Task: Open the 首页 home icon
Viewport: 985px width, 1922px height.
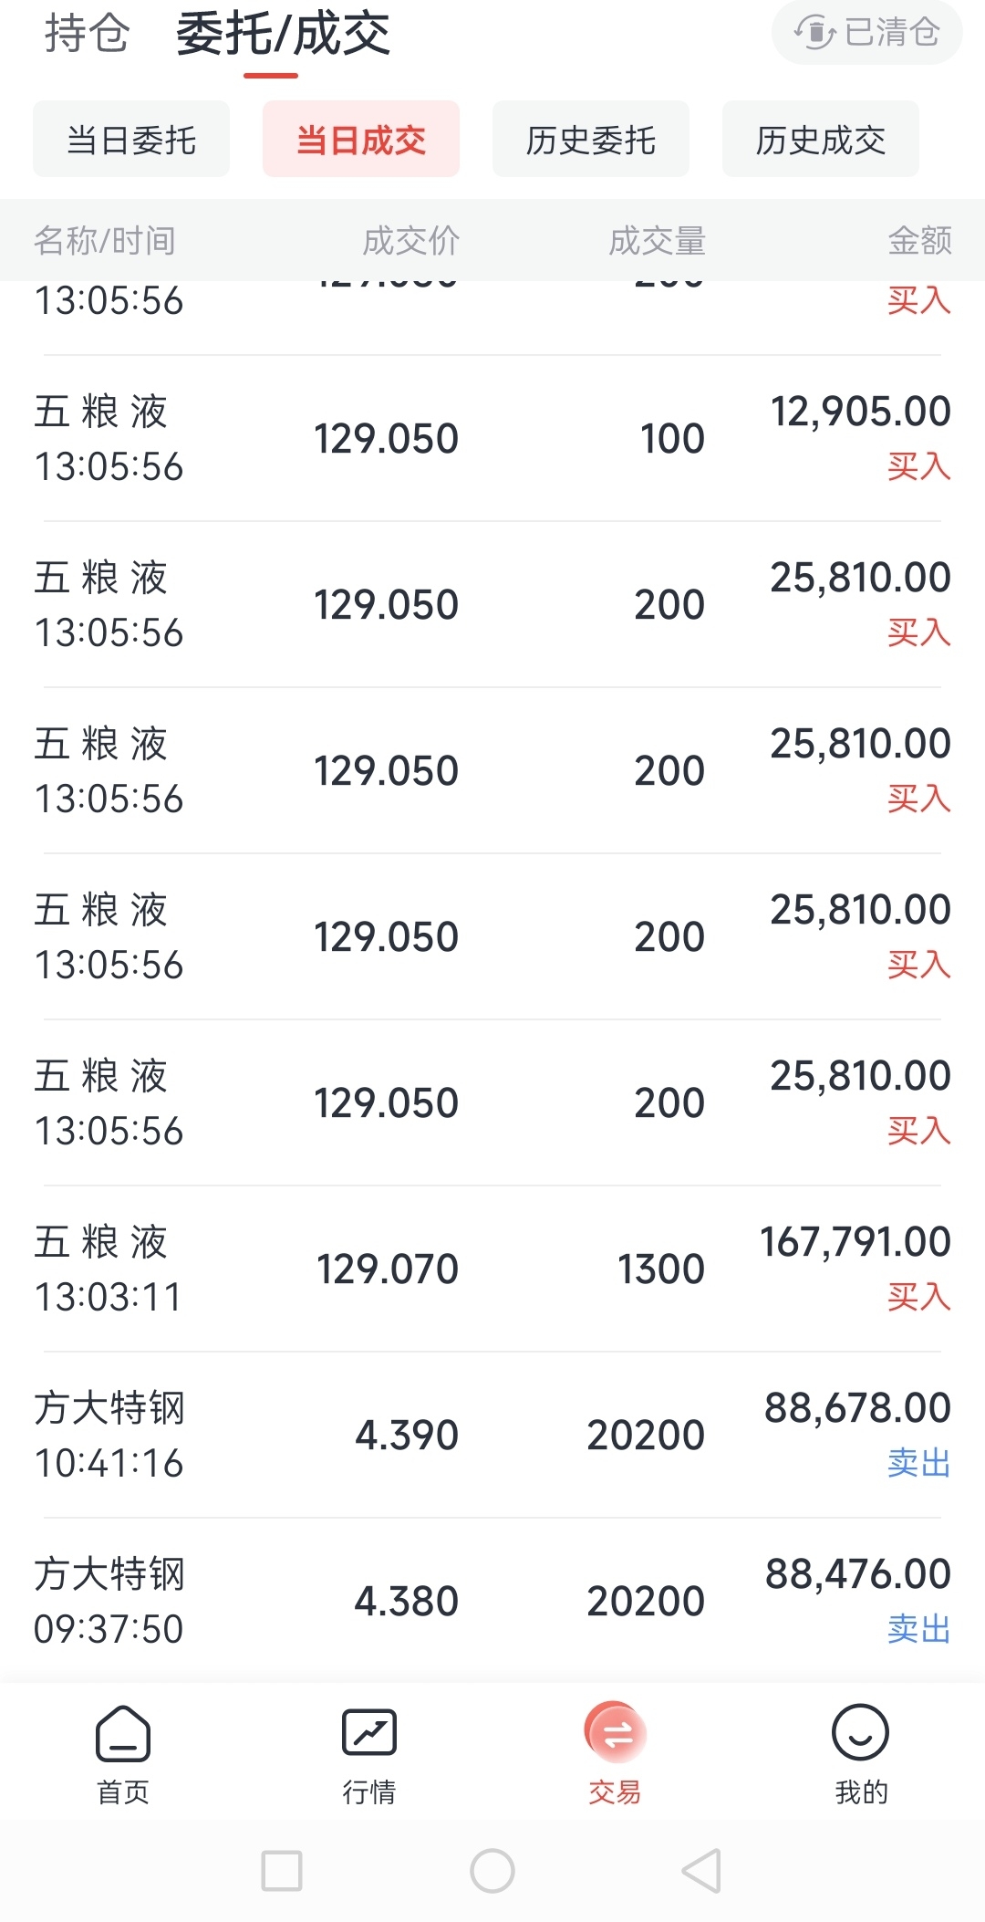Action: (123, 1732)
